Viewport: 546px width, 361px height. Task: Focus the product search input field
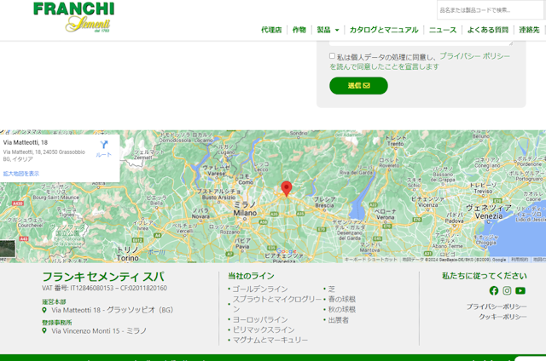coord(490,10)
